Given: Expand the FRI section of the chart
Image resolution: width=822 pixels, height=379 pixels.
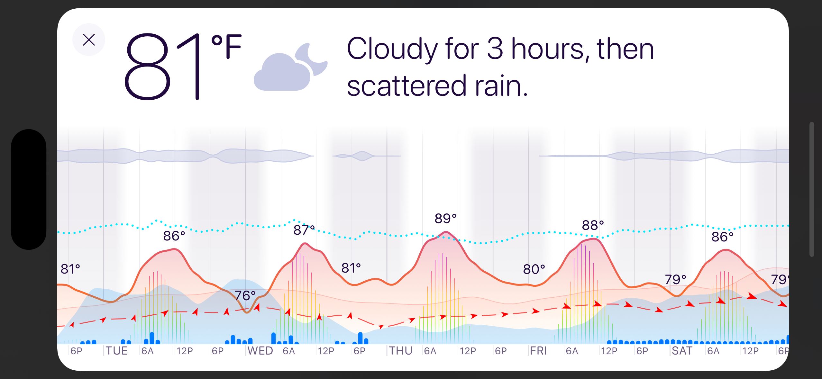Looking at the screenshot, I should (x=538, y=350).
